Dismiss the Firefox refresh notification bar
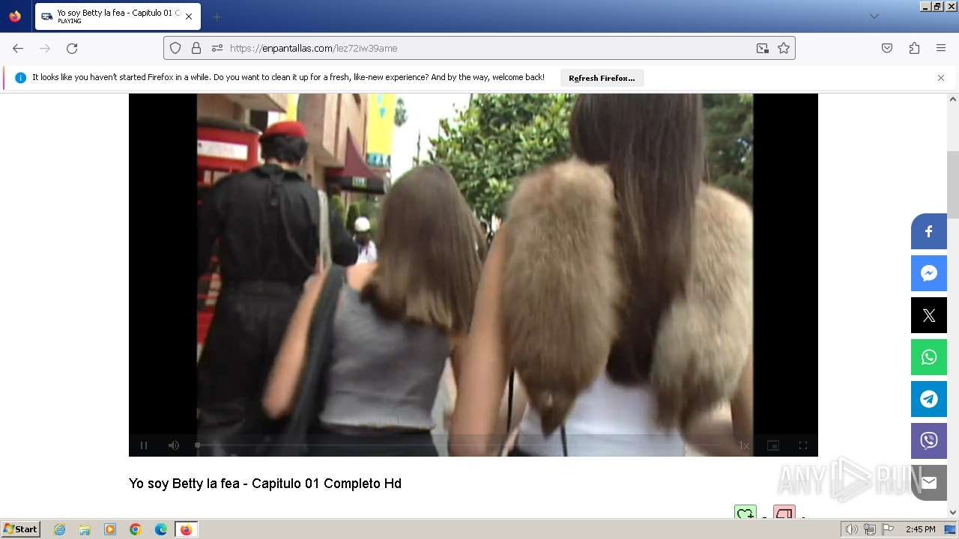The width and height of the screenshot is (959, 539). click(941, 78)
